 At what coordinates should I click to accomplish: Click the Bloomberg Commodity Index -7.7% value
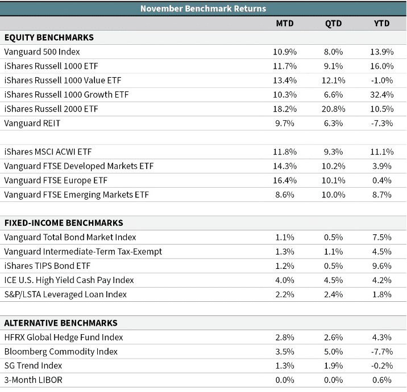381,352
